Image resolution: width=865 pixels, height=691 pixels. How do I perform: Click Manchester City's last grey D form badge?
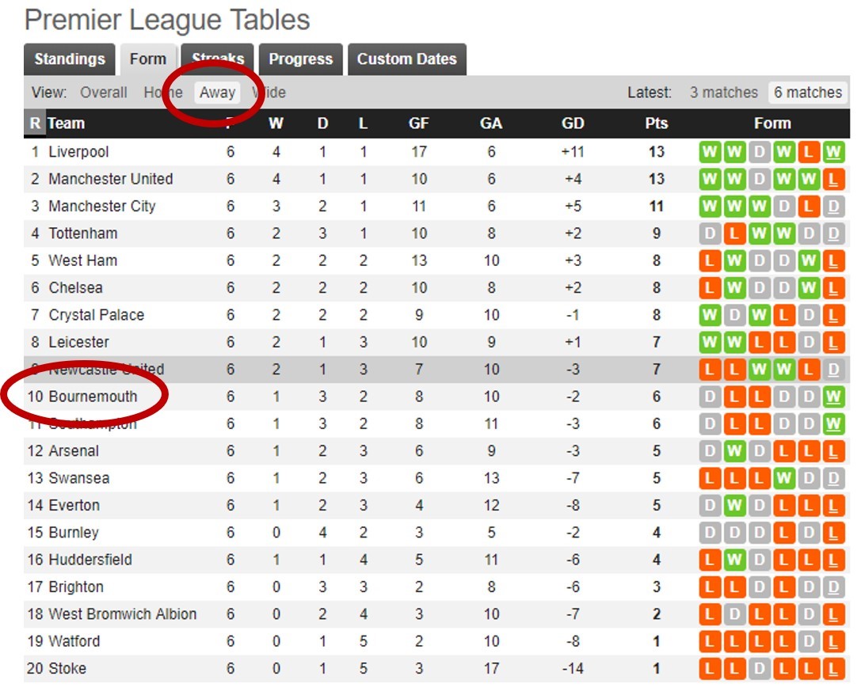coord(833,206)
